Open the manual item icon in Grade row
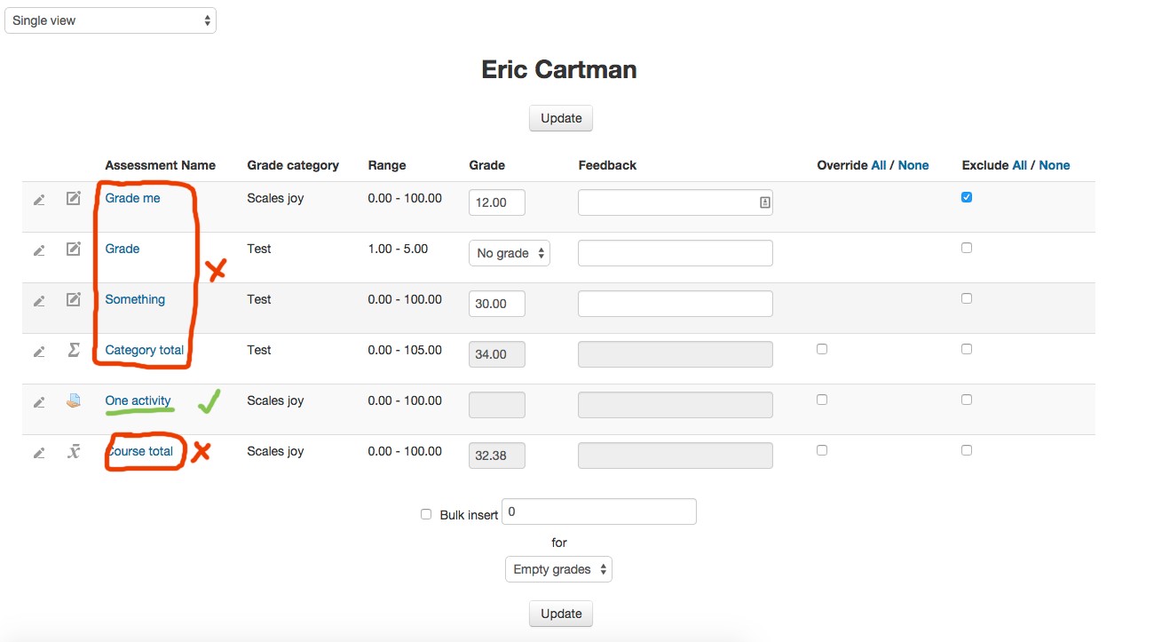This screenshot has height=642, width=1154. 74,249
